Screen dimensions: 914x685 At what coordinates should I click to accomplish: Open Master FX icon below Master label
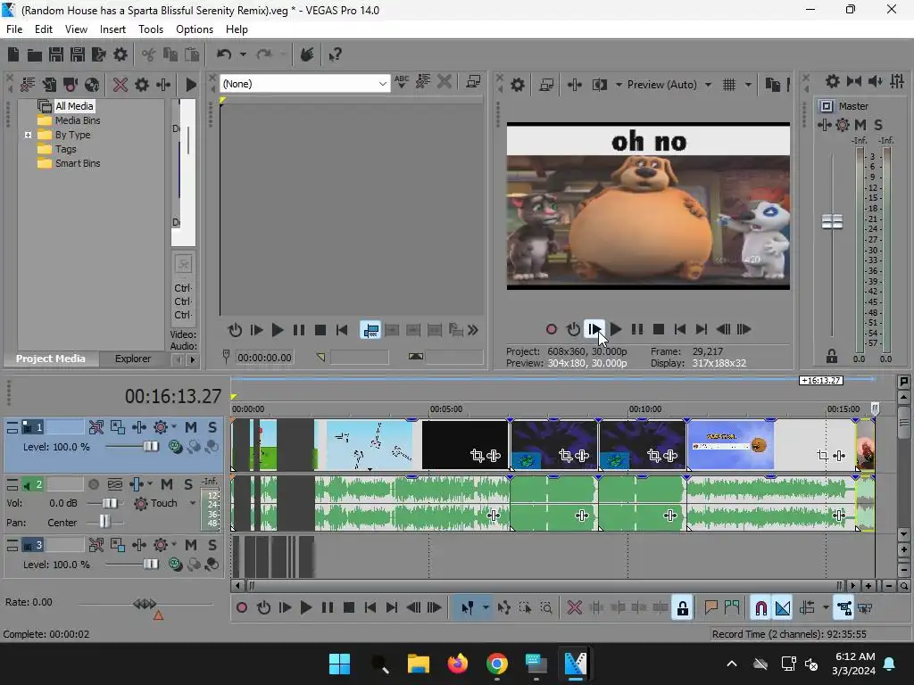pyautogui.click(x=824, y=125)
